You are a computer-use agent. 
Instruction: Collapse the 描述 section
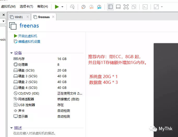(x=11, y=128)
